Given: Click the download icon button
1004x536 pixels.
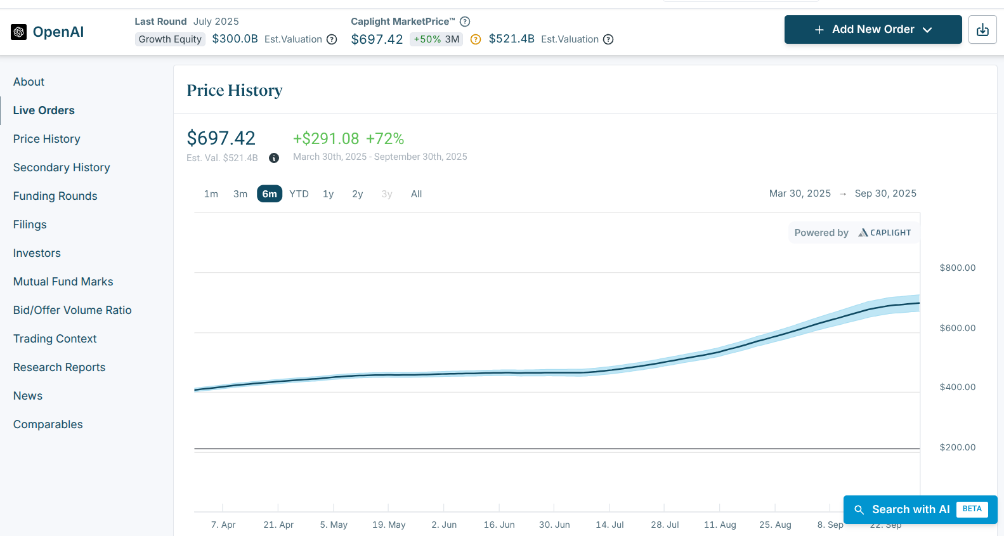Looking at the screenshot, I should tap(982, 30).
